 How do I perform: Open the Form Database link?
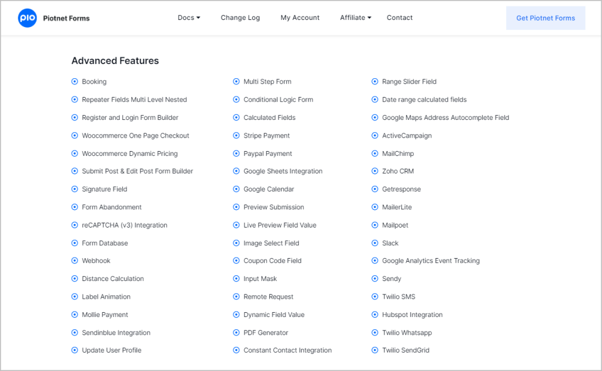[x=105, y=243]
